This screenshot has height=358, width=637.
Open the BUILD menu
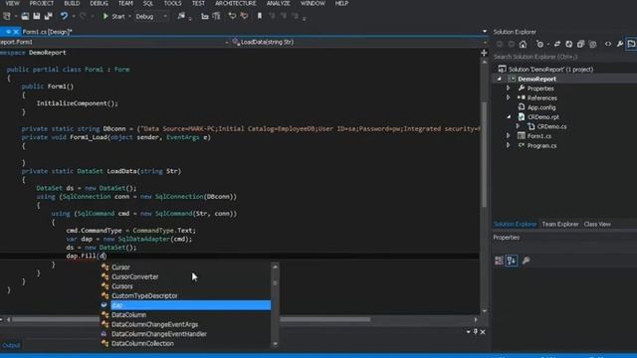72,3
